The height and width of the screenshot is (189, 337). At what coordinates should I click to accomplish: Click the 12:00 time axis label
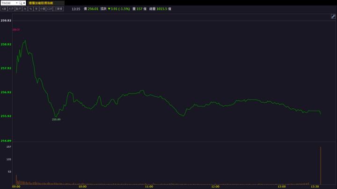coord(215,187)
